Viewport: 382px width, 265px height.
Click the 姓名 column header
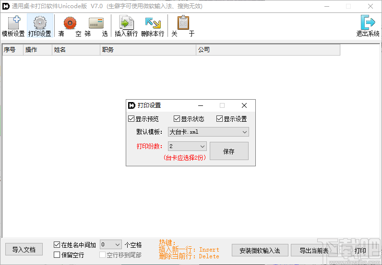coord(76,50)
